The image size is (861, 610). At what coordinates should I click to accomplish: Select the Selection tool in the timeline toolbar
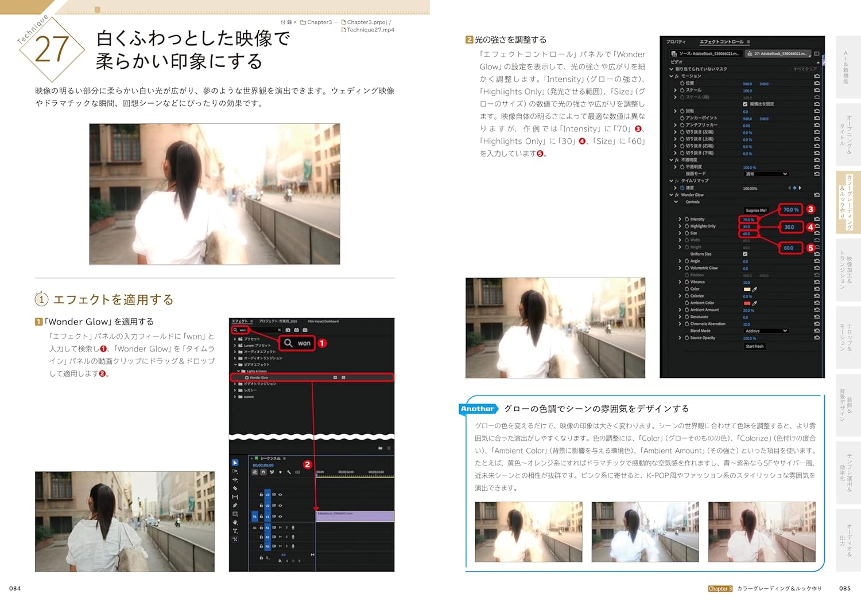(x=235, y=463)
